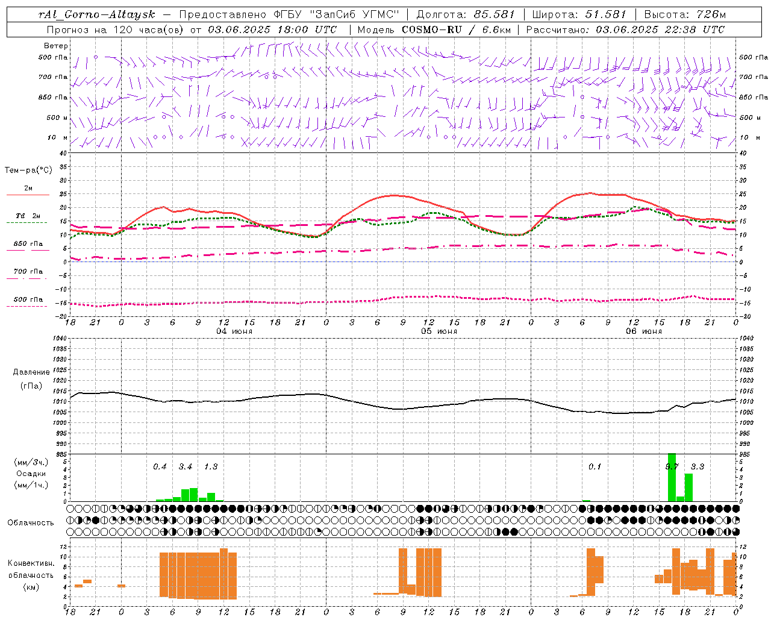771x617 pixels.
Task: Click the Высота: 726м header field
Action: [685, 14]
